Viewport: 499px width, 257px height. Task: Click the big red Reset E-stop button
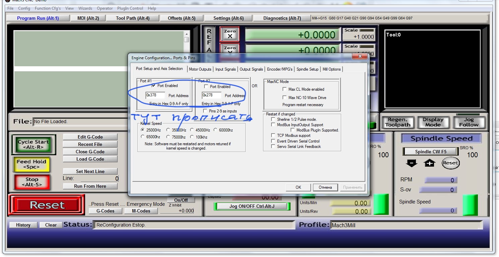[47, 205]
